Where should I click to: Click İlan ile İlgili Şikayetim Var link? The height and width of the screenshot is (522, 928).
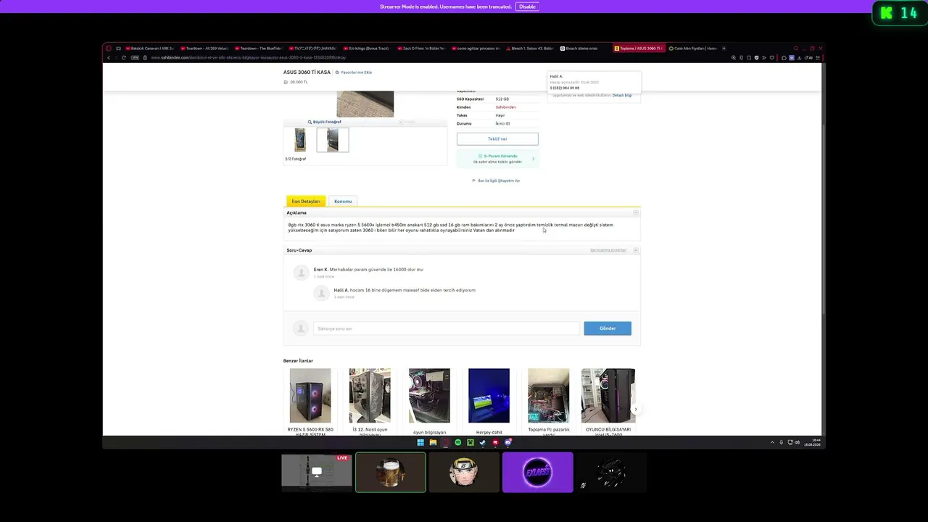point(499,181)
